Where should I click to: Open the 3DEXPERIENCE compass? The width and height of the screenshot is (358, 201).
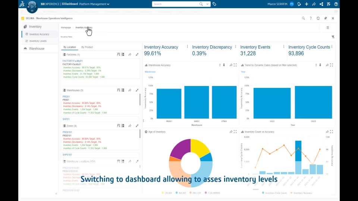32,7
